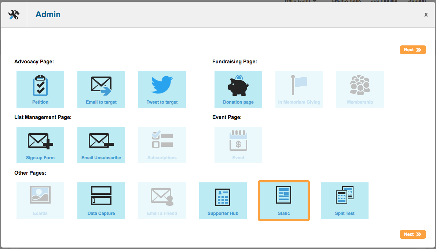Pick the Ecards page tile
Image resolution: width=436 pixels, height=249 pixels.
40,201
